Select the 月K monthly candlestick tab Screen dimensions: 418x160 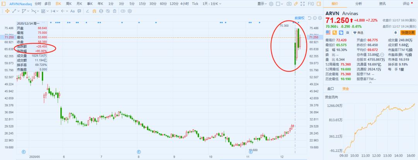(x=79, y=4)
